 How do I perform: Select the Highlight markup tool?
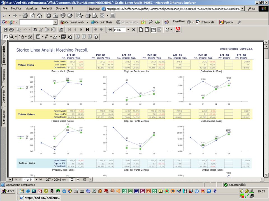pyautogui.click(x=55, y=37)
